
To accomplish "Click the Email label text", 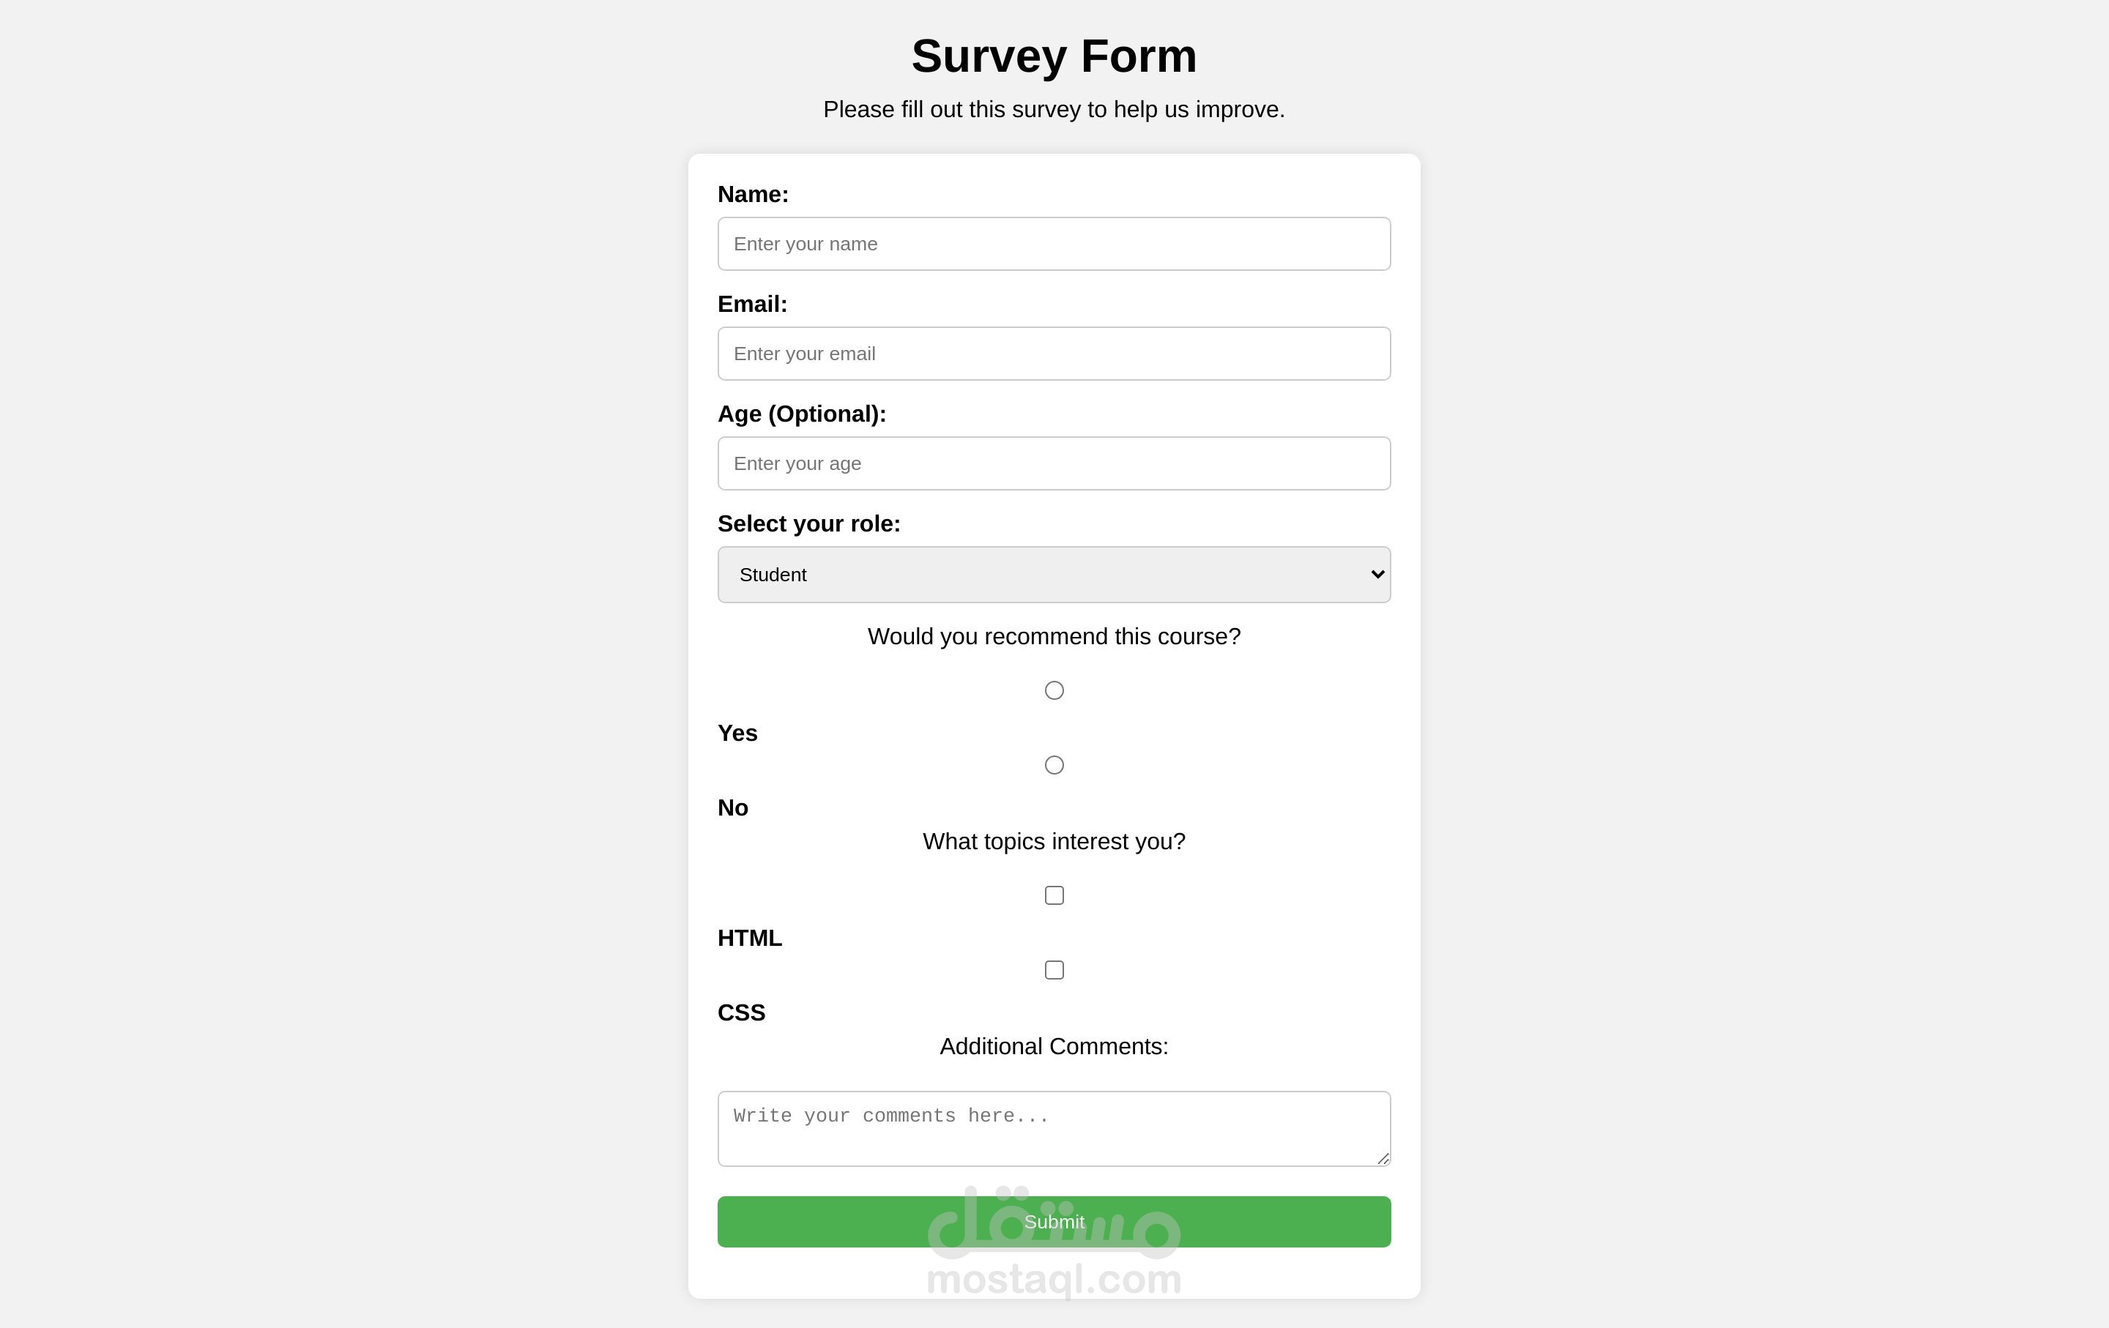I will click(751, 304).
